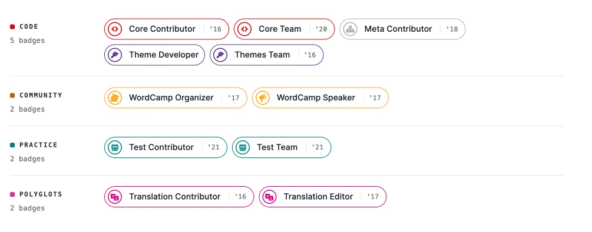Click '2 badges' count under POLYGLOTS

[x=27, y=208]
